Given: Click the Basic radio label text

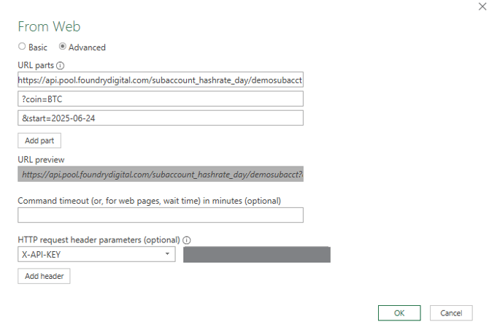Looking at the screenshot, I should coord(38,47).
